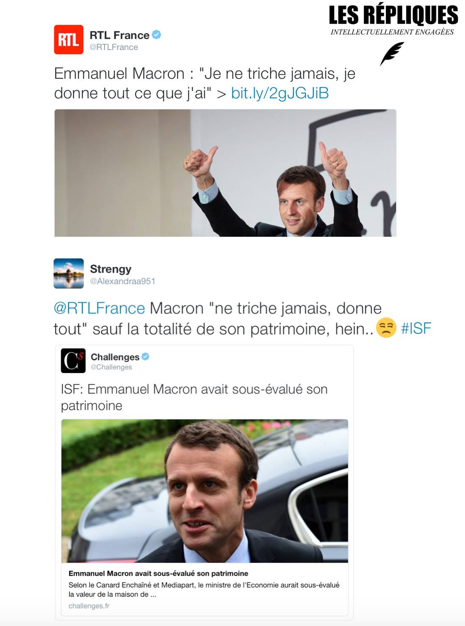Open the Challenges article preview photo
Image resolution: width=465 pixels, height=626 pixels.
(205, 491)
